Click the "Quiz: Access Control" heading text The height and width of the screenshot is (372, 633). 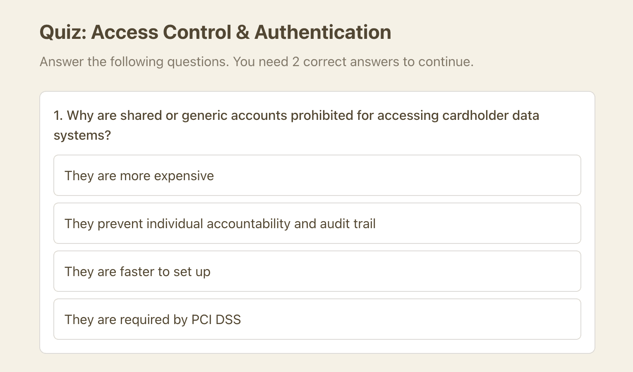tap(136, 32)
